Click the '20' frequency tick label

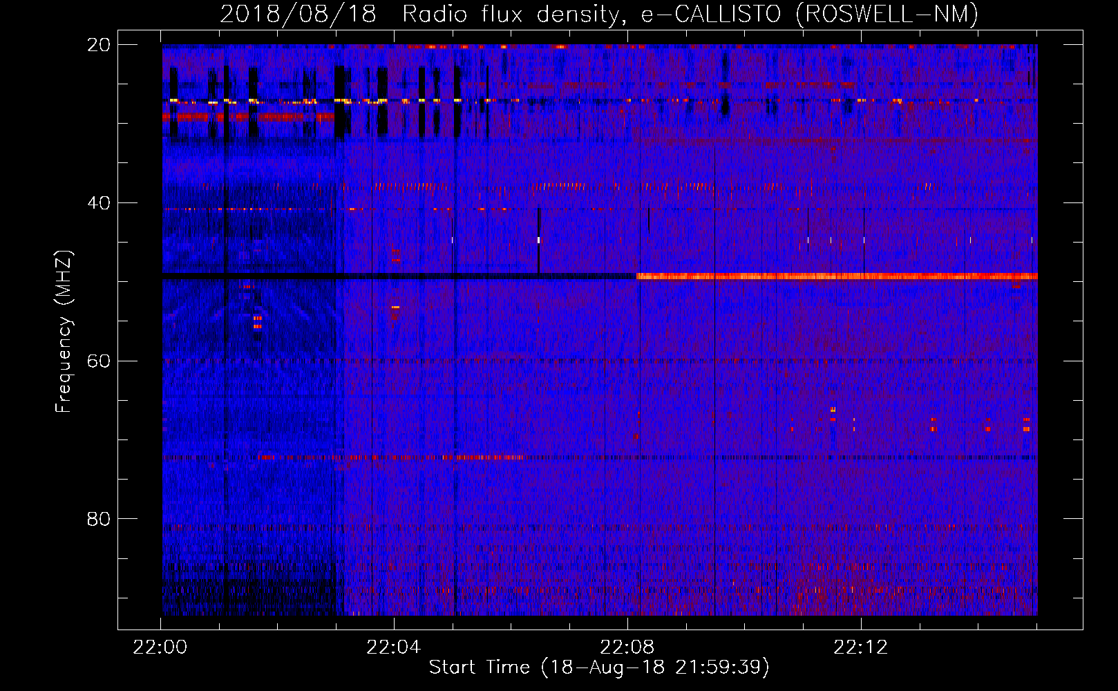pos(99,45)
